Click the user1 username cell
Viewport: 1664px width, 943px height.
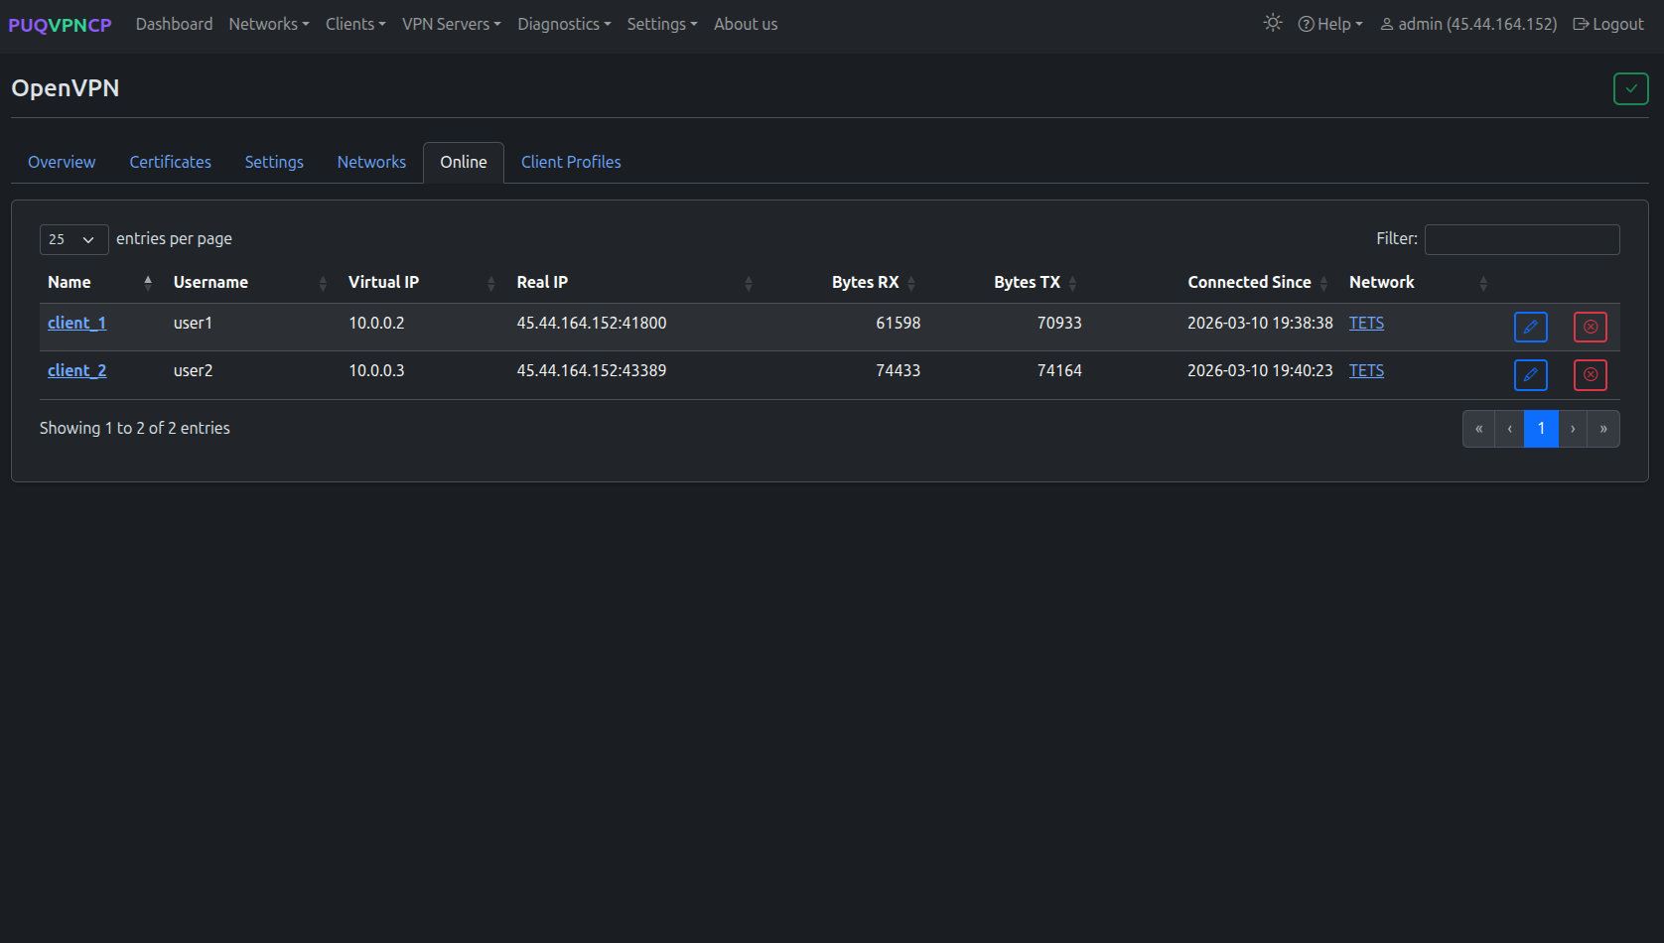pyautogui.click(x=193, y=323)
